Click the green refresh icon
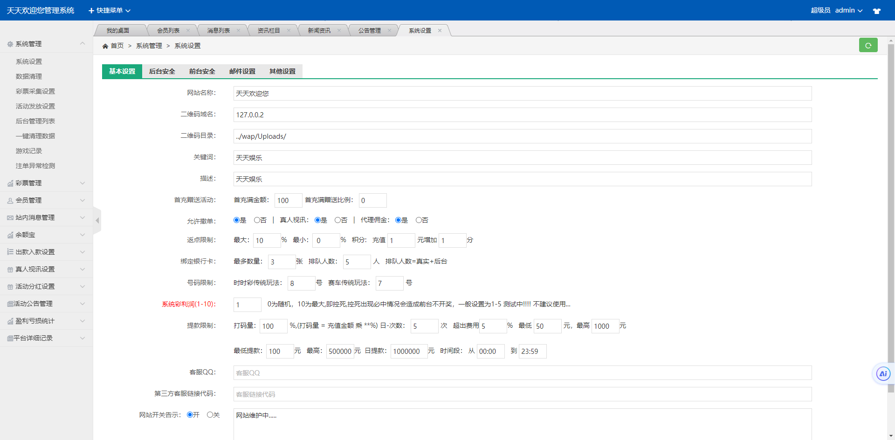 click(868, 45)
